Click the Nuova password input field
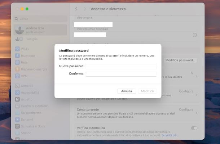Image resolution: width=220 pixels, height=144 pixels. click(121, 66)
